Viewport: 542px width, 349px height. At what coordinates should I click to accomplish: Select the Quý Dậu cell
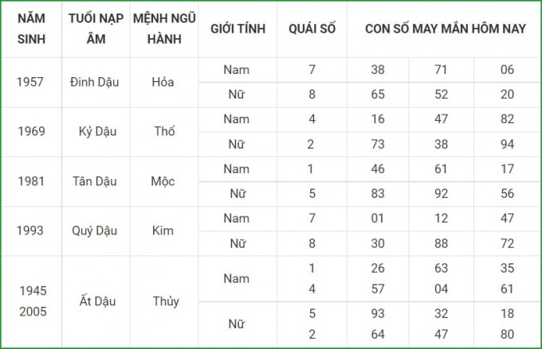point(94,231)
